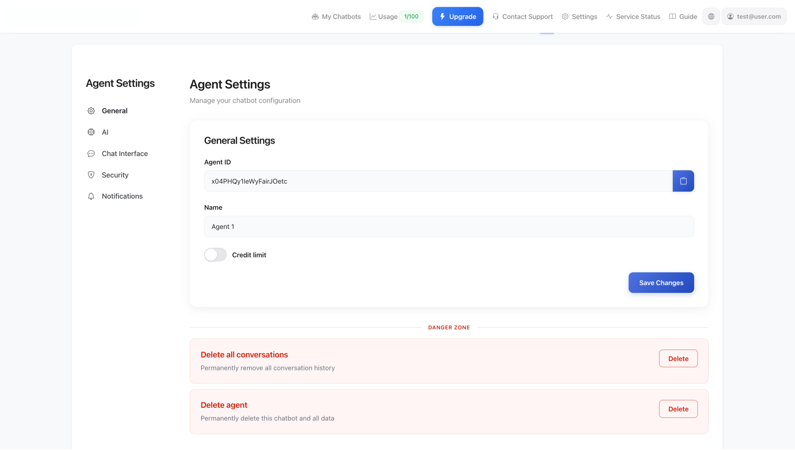This screenshot has height=450, width=795.
Task: Open the Guide from the navbar
Action: coord(683,16)
